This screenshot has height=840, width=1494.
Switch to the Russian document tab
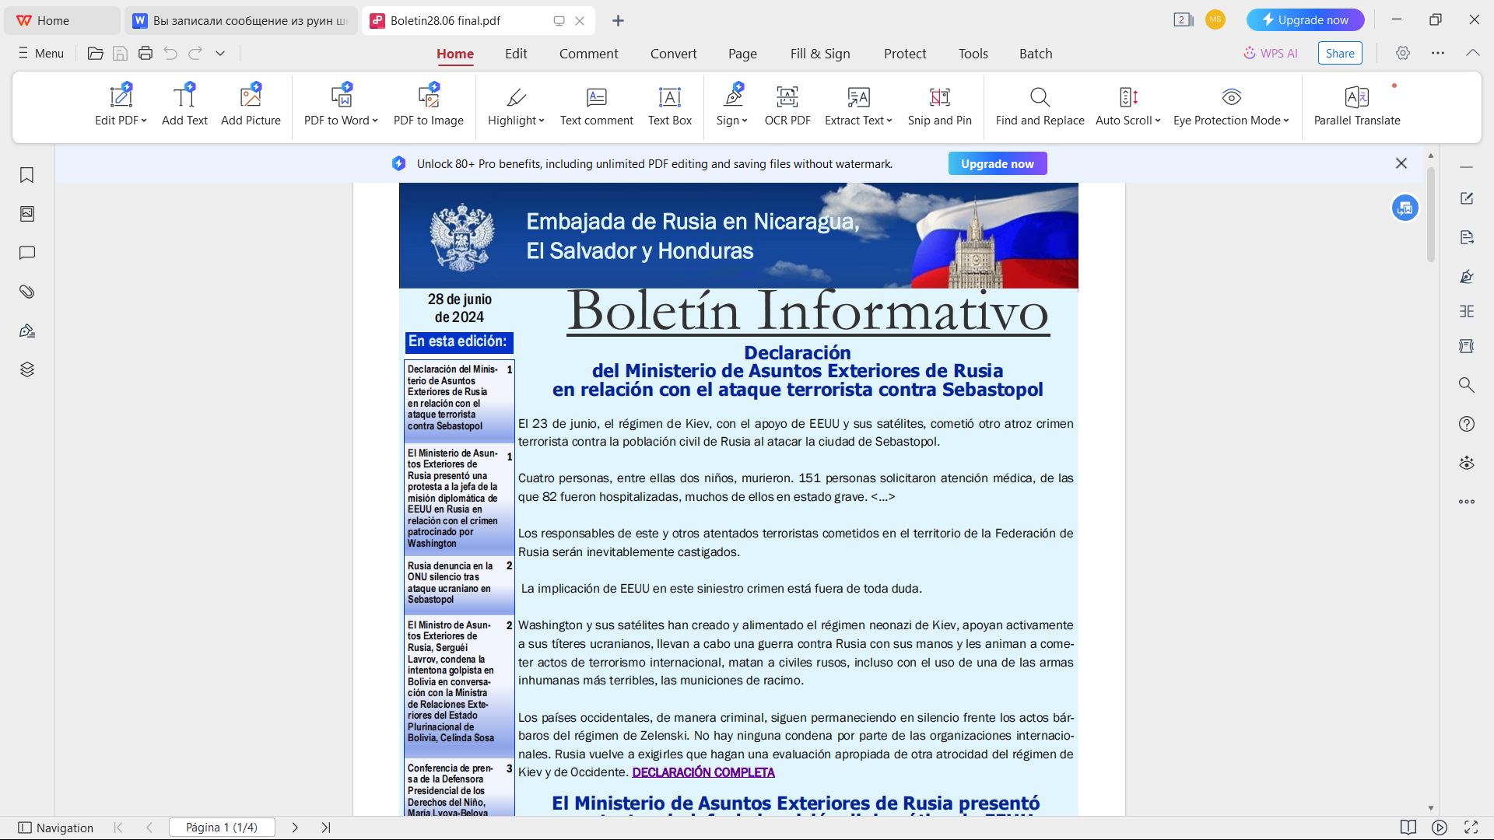tap(240, 21)
